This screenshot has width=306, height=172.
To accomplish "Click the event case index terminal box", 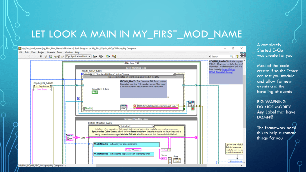I will [83, 74].
